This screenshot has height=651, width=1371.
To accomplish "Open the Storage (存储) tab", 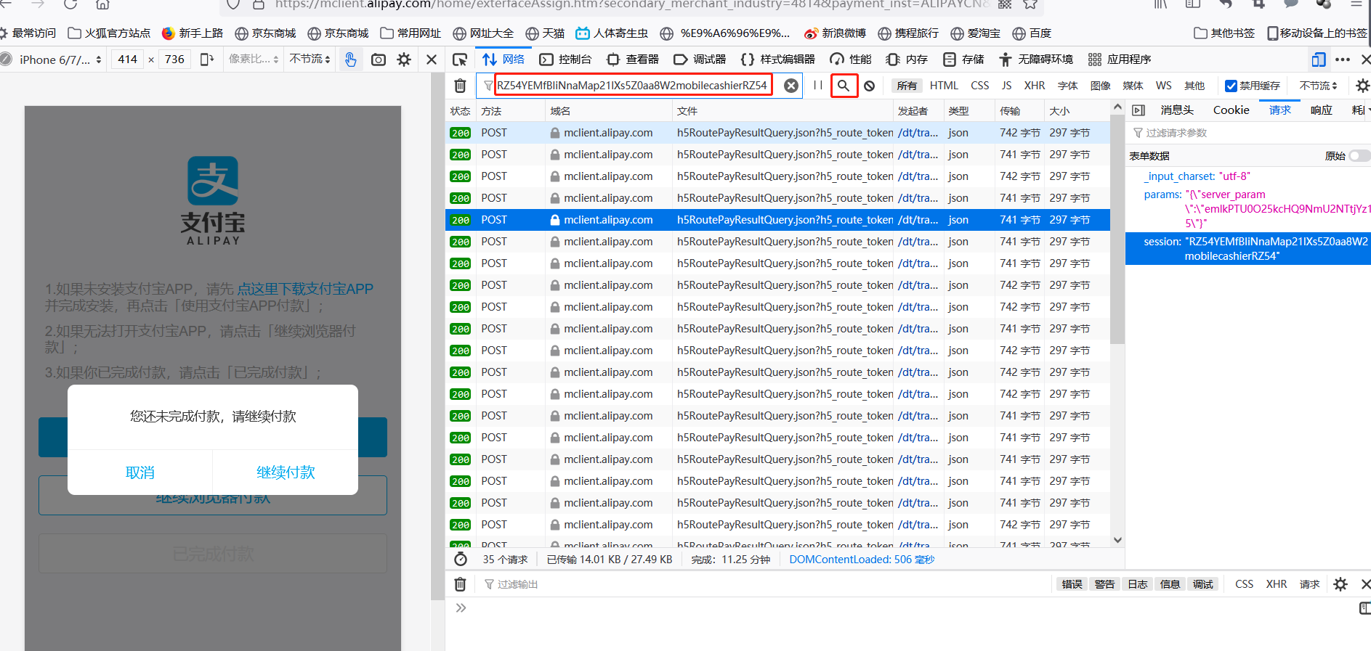I will click(963, 60).
